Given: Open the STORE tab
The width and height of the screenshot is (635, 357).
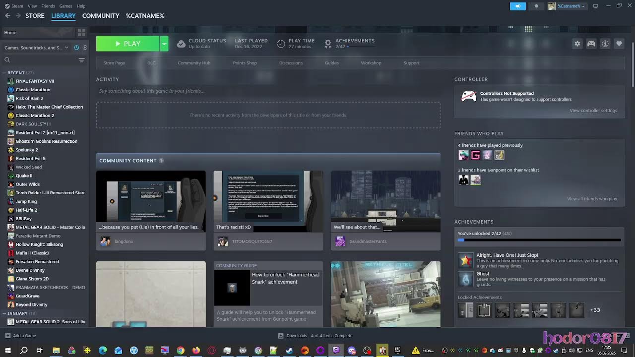Looking at the screenshot, I should [x=35, y=15].
